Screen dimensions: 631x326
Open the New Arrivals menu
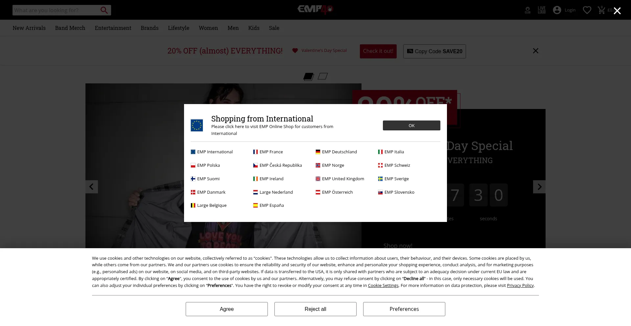[29, 28]
